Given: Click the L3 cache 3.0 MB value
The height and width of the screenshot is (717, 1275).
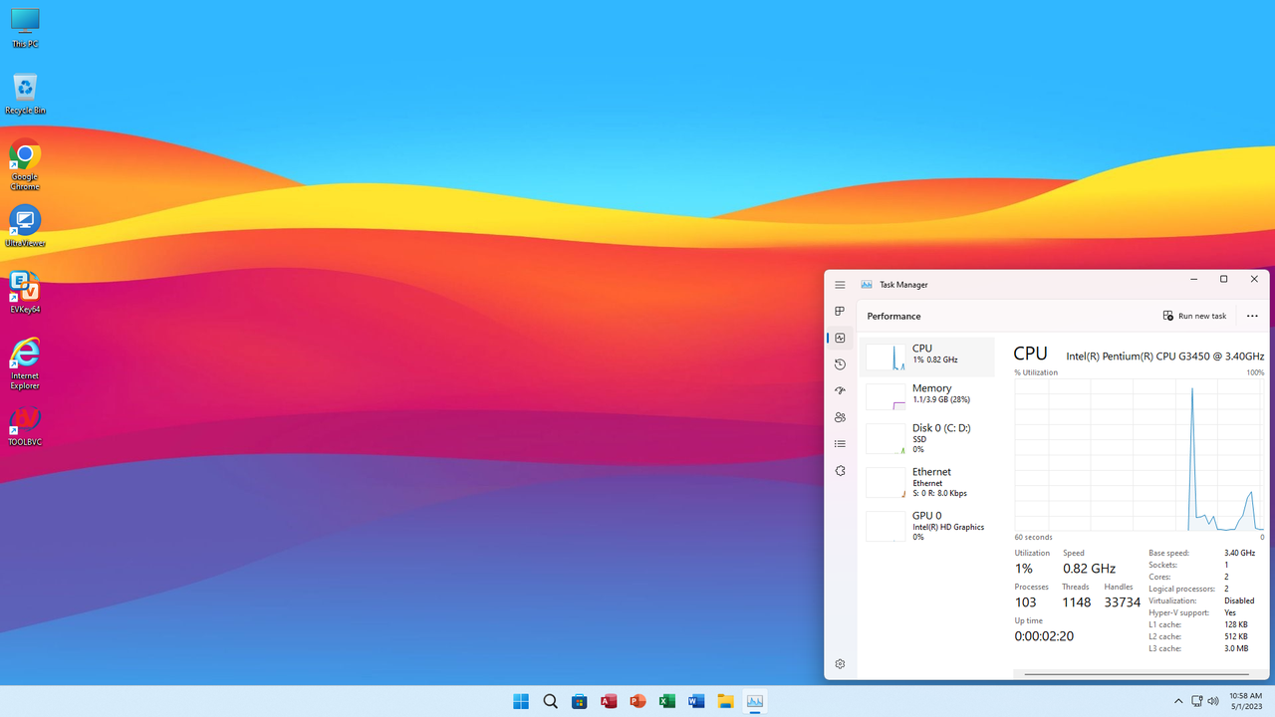Looking at the screenshot, I should point(1236,648).
